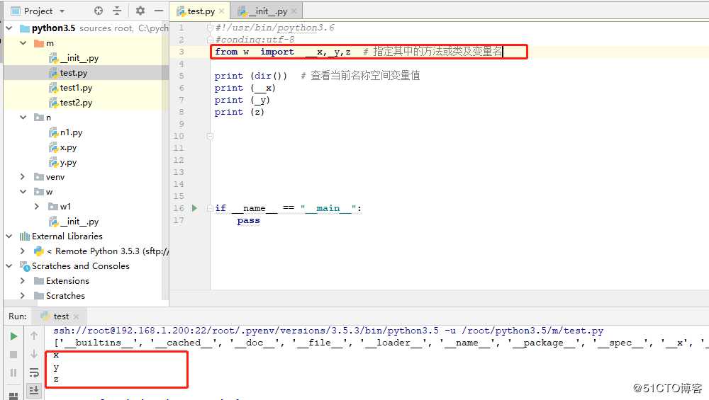This screenshot has height=400, width=709.
Task: Select the w1 folder label
Action: pos(65,206)
